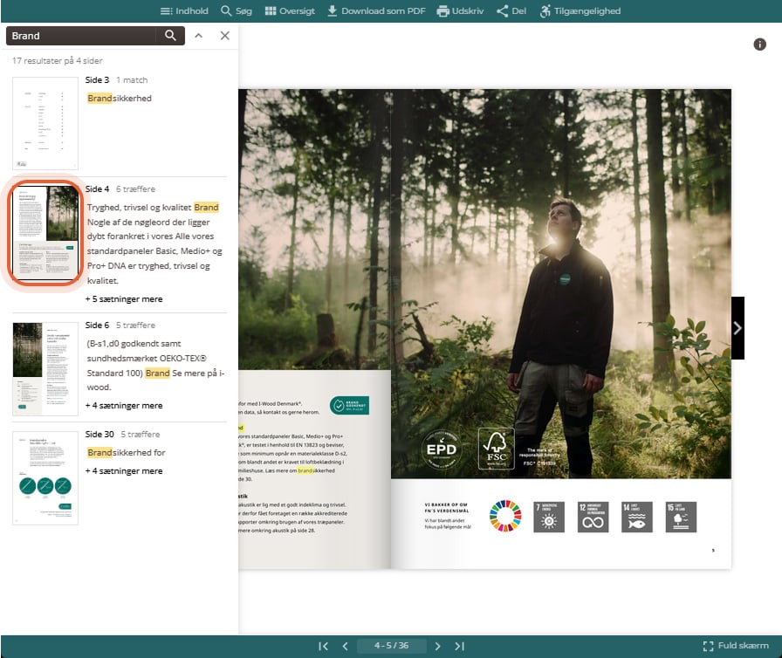The height and width of the screenshot is (658, 782).
Task: Click the Søg search toolbar item
Action: [x=237, y=11]
